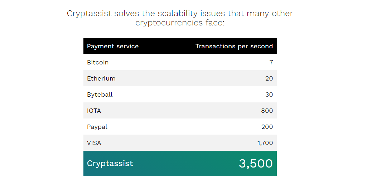Click the Bitcoin value 7

(x=271, y=62)
